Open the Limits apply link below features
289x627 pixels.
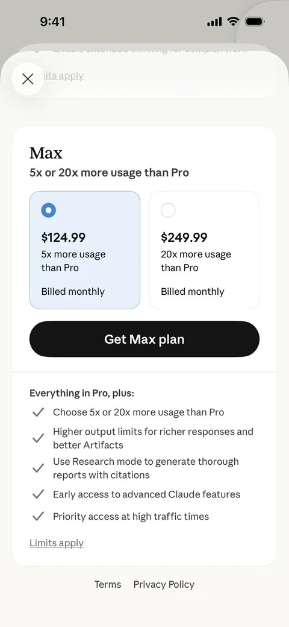(x=57, y=543)
